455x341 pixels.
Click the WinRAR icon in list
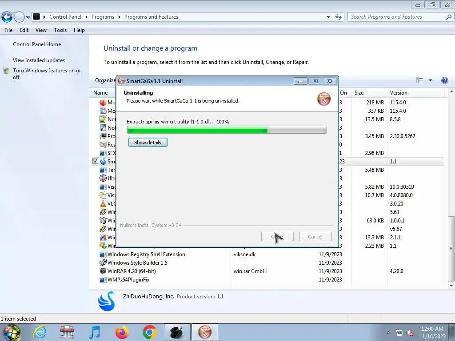point(103,271)
